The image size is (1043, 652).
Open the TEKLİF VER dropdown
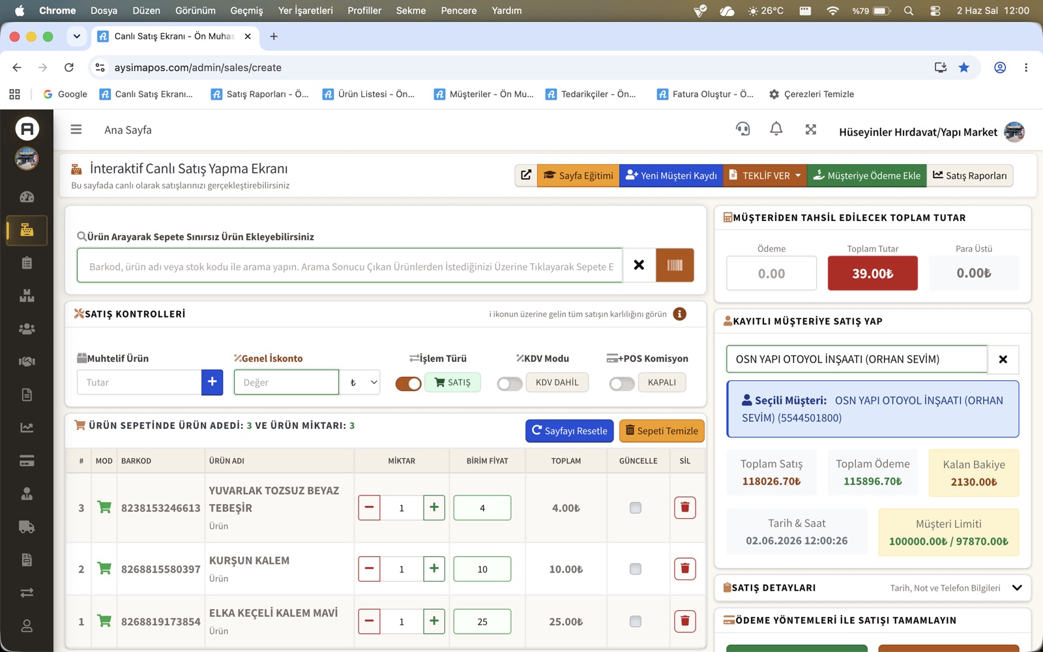coord(765,175)
